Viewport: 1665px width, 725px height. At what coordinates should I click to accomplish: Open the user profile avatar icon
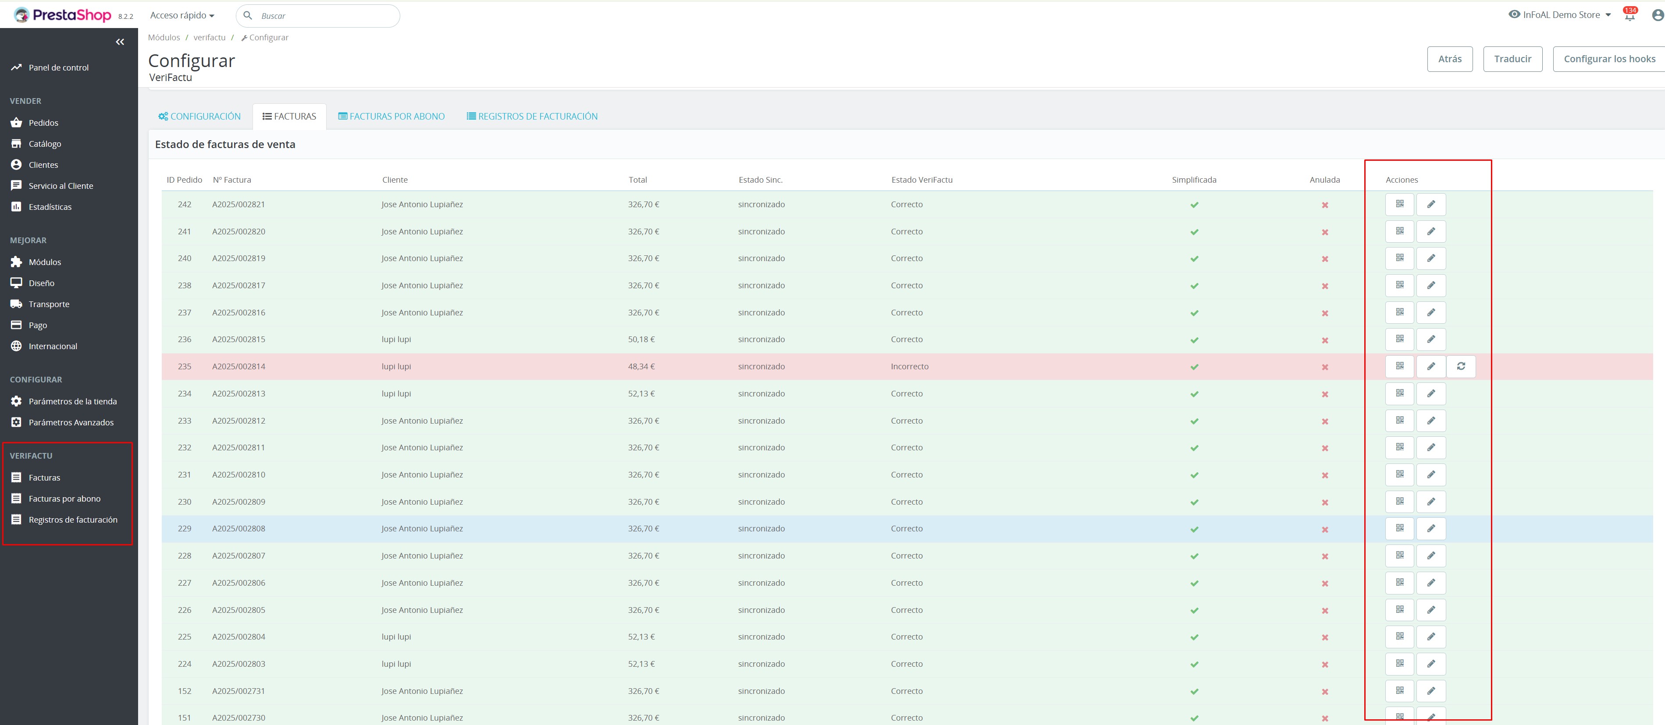coord(1657,15)
